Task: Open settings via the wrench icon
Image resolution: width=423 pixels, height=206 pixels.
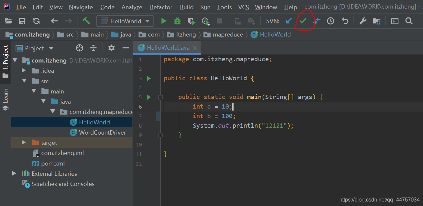Action: pyautogui.click(x=363, y=21)
